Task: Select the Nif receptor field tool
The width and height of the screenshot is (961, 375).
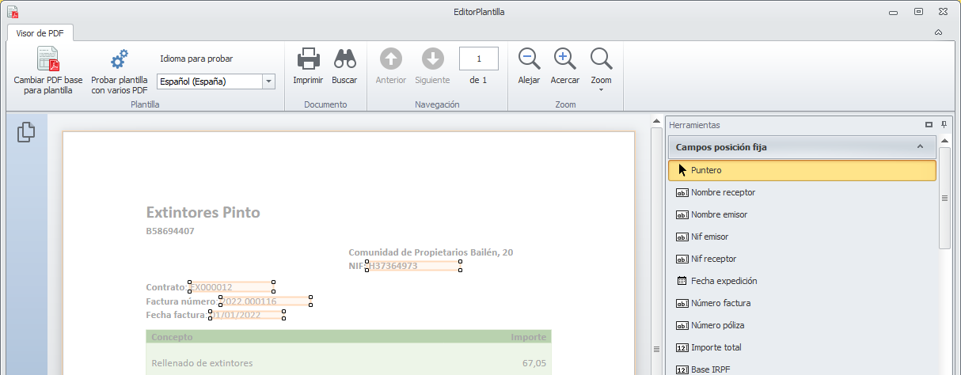Action: pos(802,259)
